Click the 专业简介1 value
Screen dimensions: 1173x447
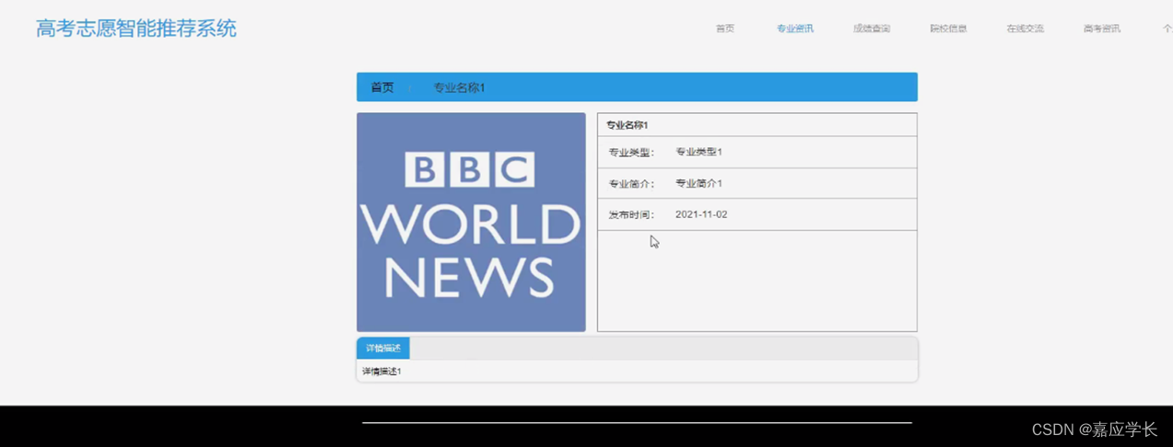point(698,183)
